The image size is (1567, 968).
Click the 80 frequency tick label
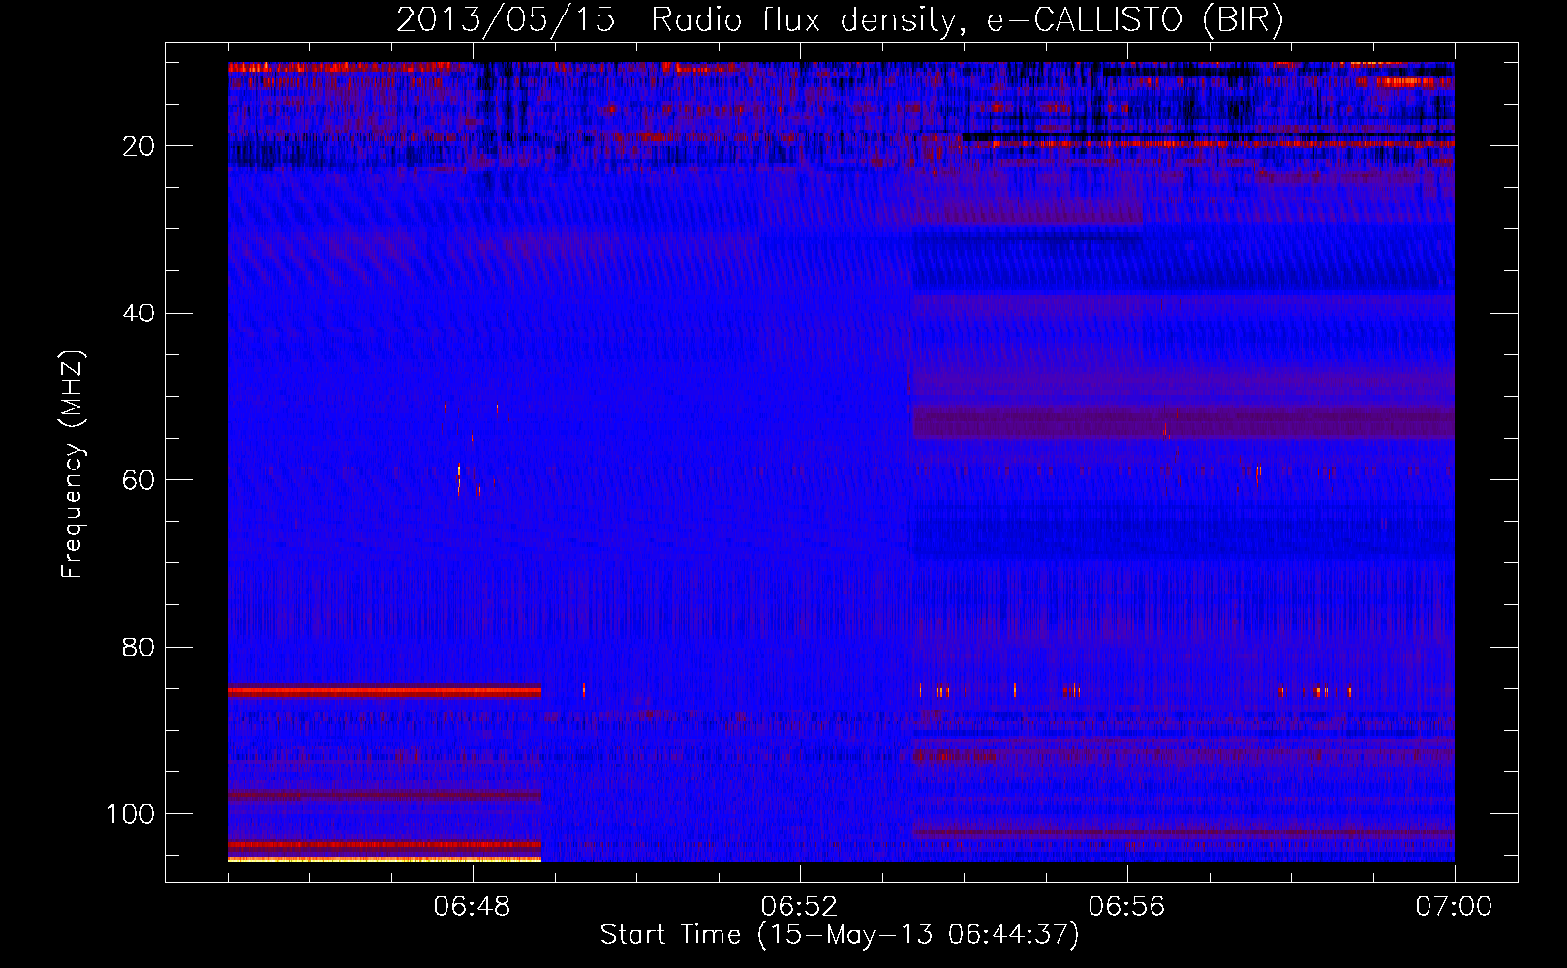pos(139,648)
